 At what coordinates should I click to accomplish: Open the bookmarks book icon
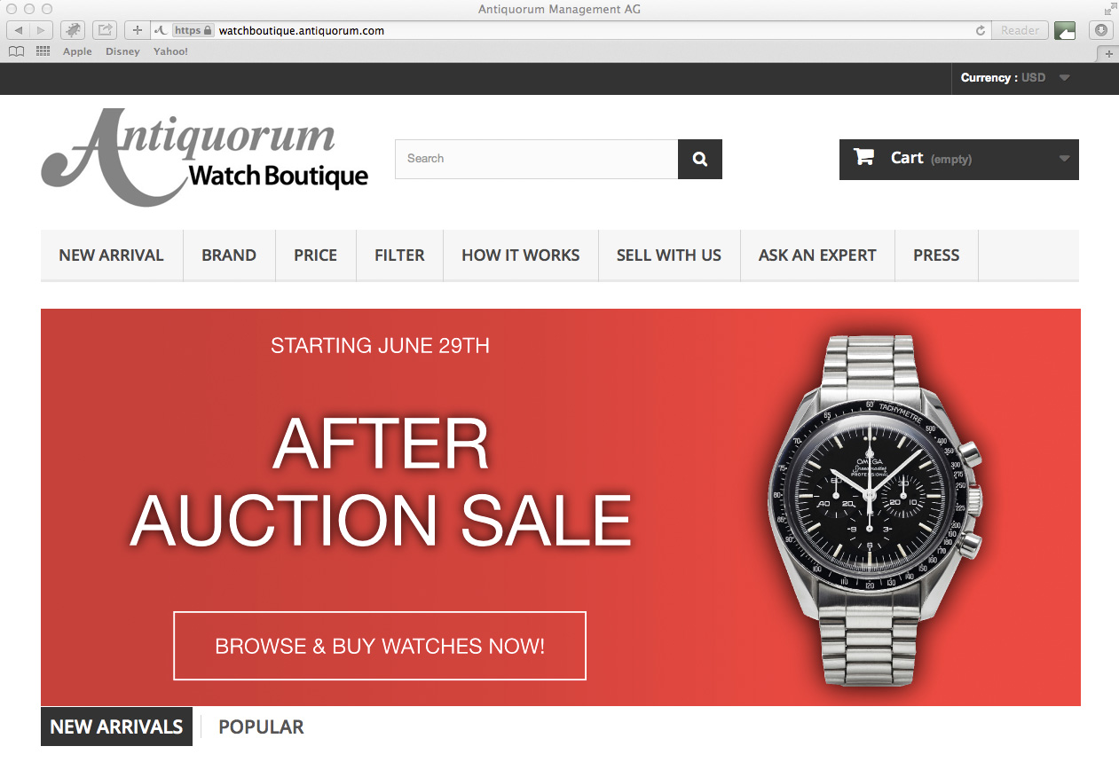click(x=16, y=51)
